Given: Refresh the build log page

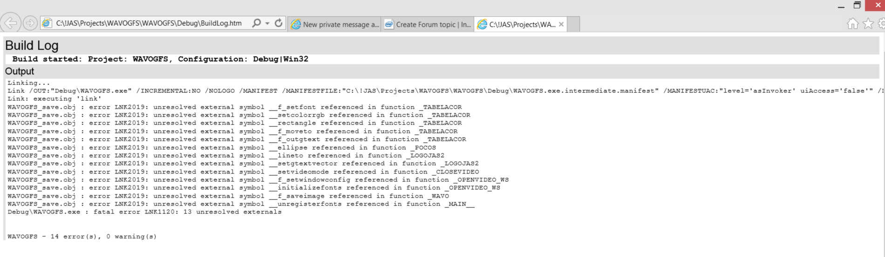Looking at the screenshot, I should 279,23.
